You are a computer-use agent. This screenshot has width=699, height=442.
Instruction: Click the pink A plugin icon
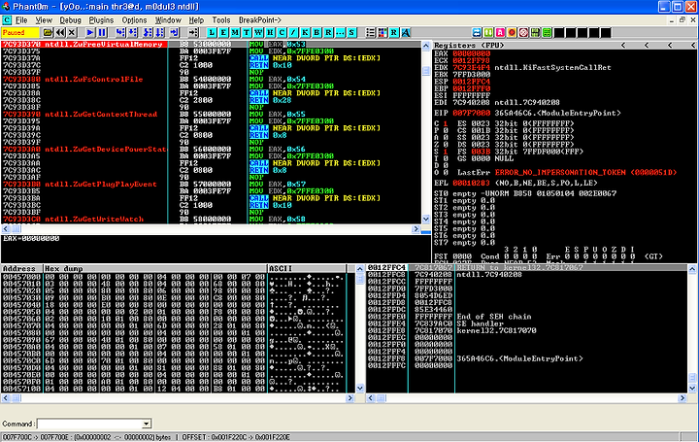click(500, 33)
